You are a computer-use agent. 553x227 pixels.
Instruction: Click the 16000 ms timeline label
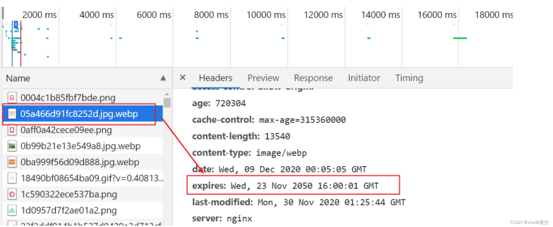point(437,15)
